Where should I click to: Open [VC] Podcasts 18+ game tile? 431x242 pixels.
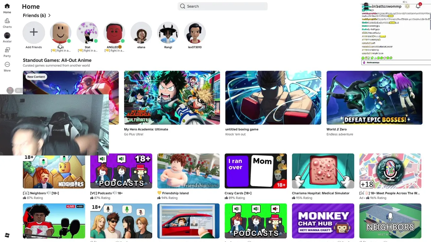121,171
